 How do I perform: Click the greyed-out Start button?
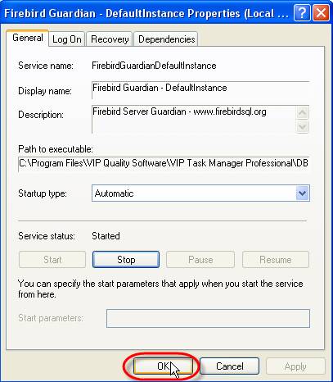(x=52, y=259)
